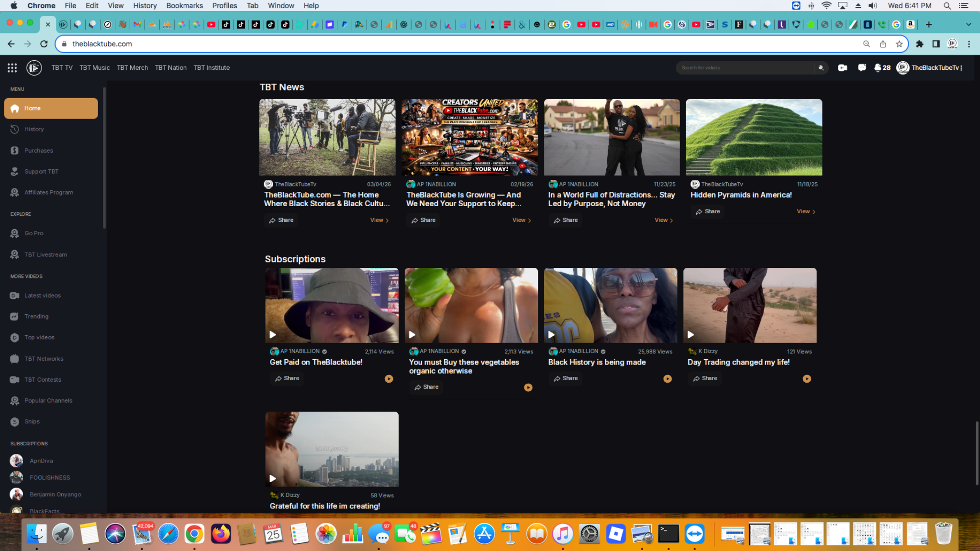Switch to the TBT Music navigation tab
The image size is (980, 551).
click(94, 67)
